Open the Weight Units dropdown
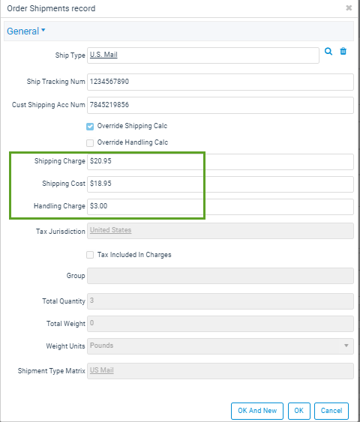The height and width of the screenshot is (422, 360). [220, 346]
